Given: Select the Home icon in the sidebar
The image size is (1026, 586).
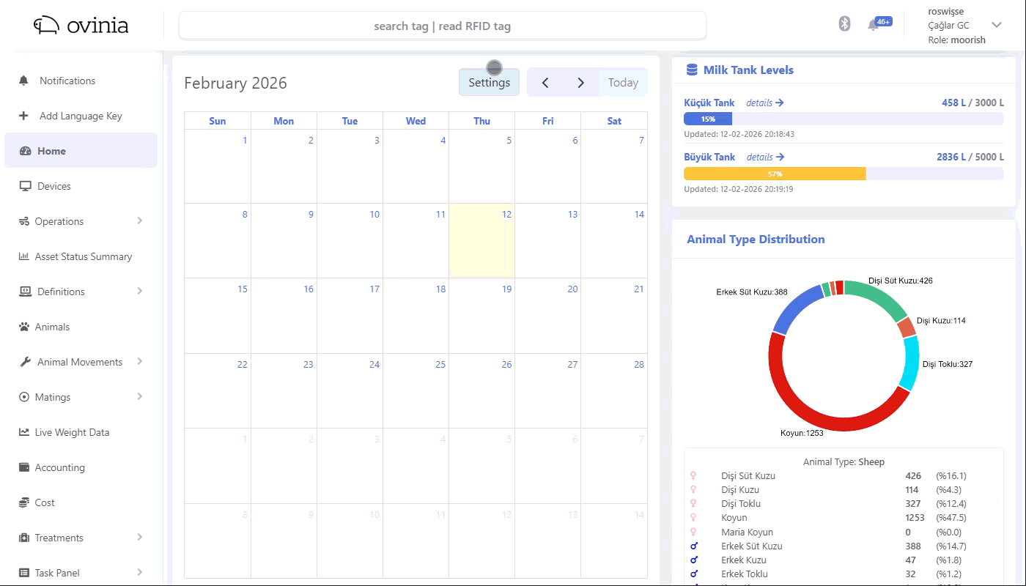Looking at the screenshot, I should tap(23, 150).
